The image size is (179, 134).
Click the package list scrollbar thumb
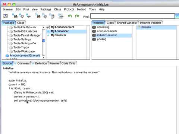point(44,41)
